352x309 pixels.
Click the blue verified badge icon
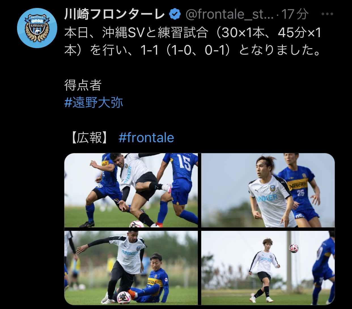(175, 14)
